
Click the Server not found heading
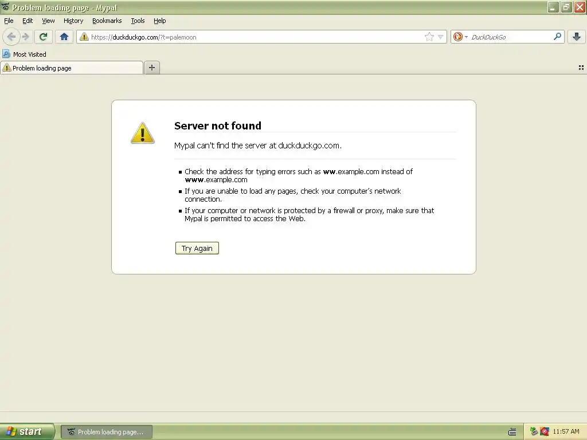click(x=218, y=125)
